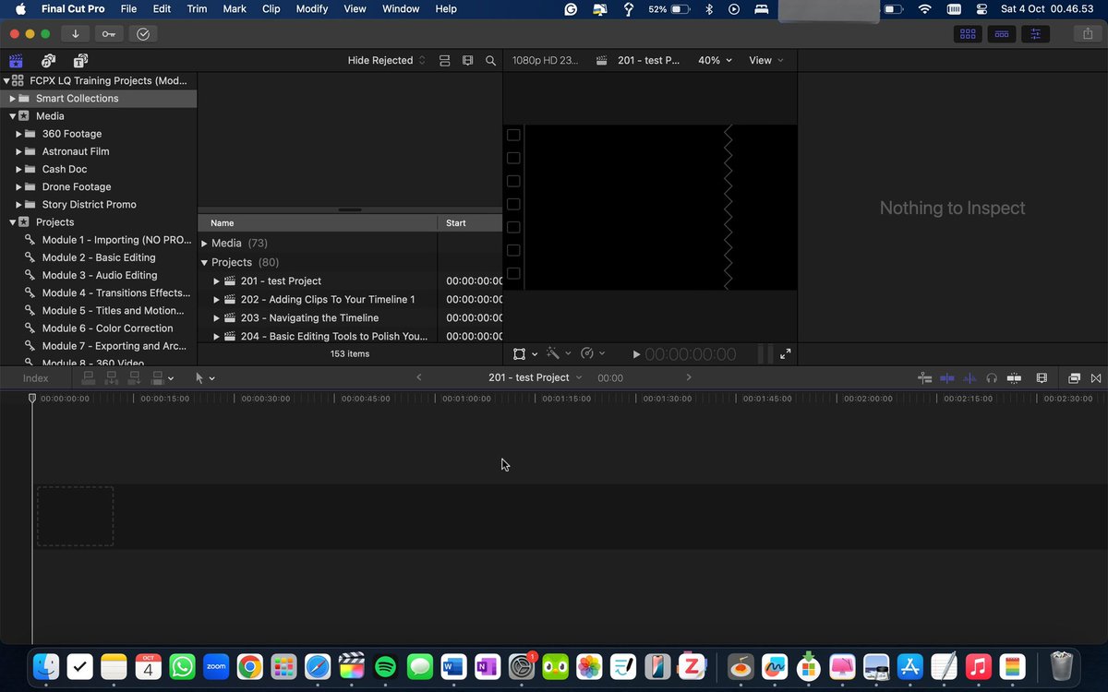
Task: Expand the 201 - test Project row
Action: pos(217,281)
